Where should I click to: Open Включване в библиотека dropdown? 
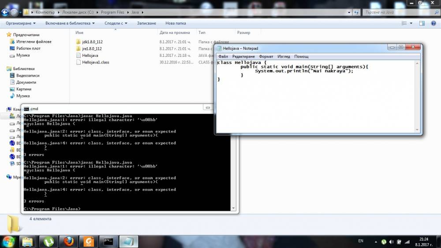(70, 23)
